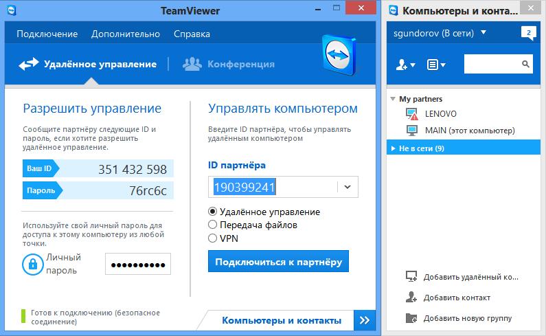Open the list view options dropdown

tap(436, 65)
